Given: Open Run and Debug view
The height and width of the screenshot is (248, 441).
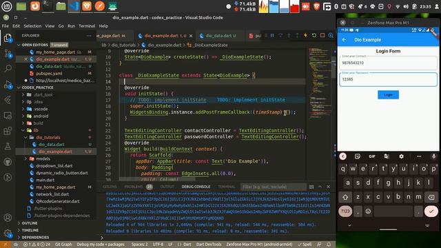Looking at the screenshot, I should [8, 84].
